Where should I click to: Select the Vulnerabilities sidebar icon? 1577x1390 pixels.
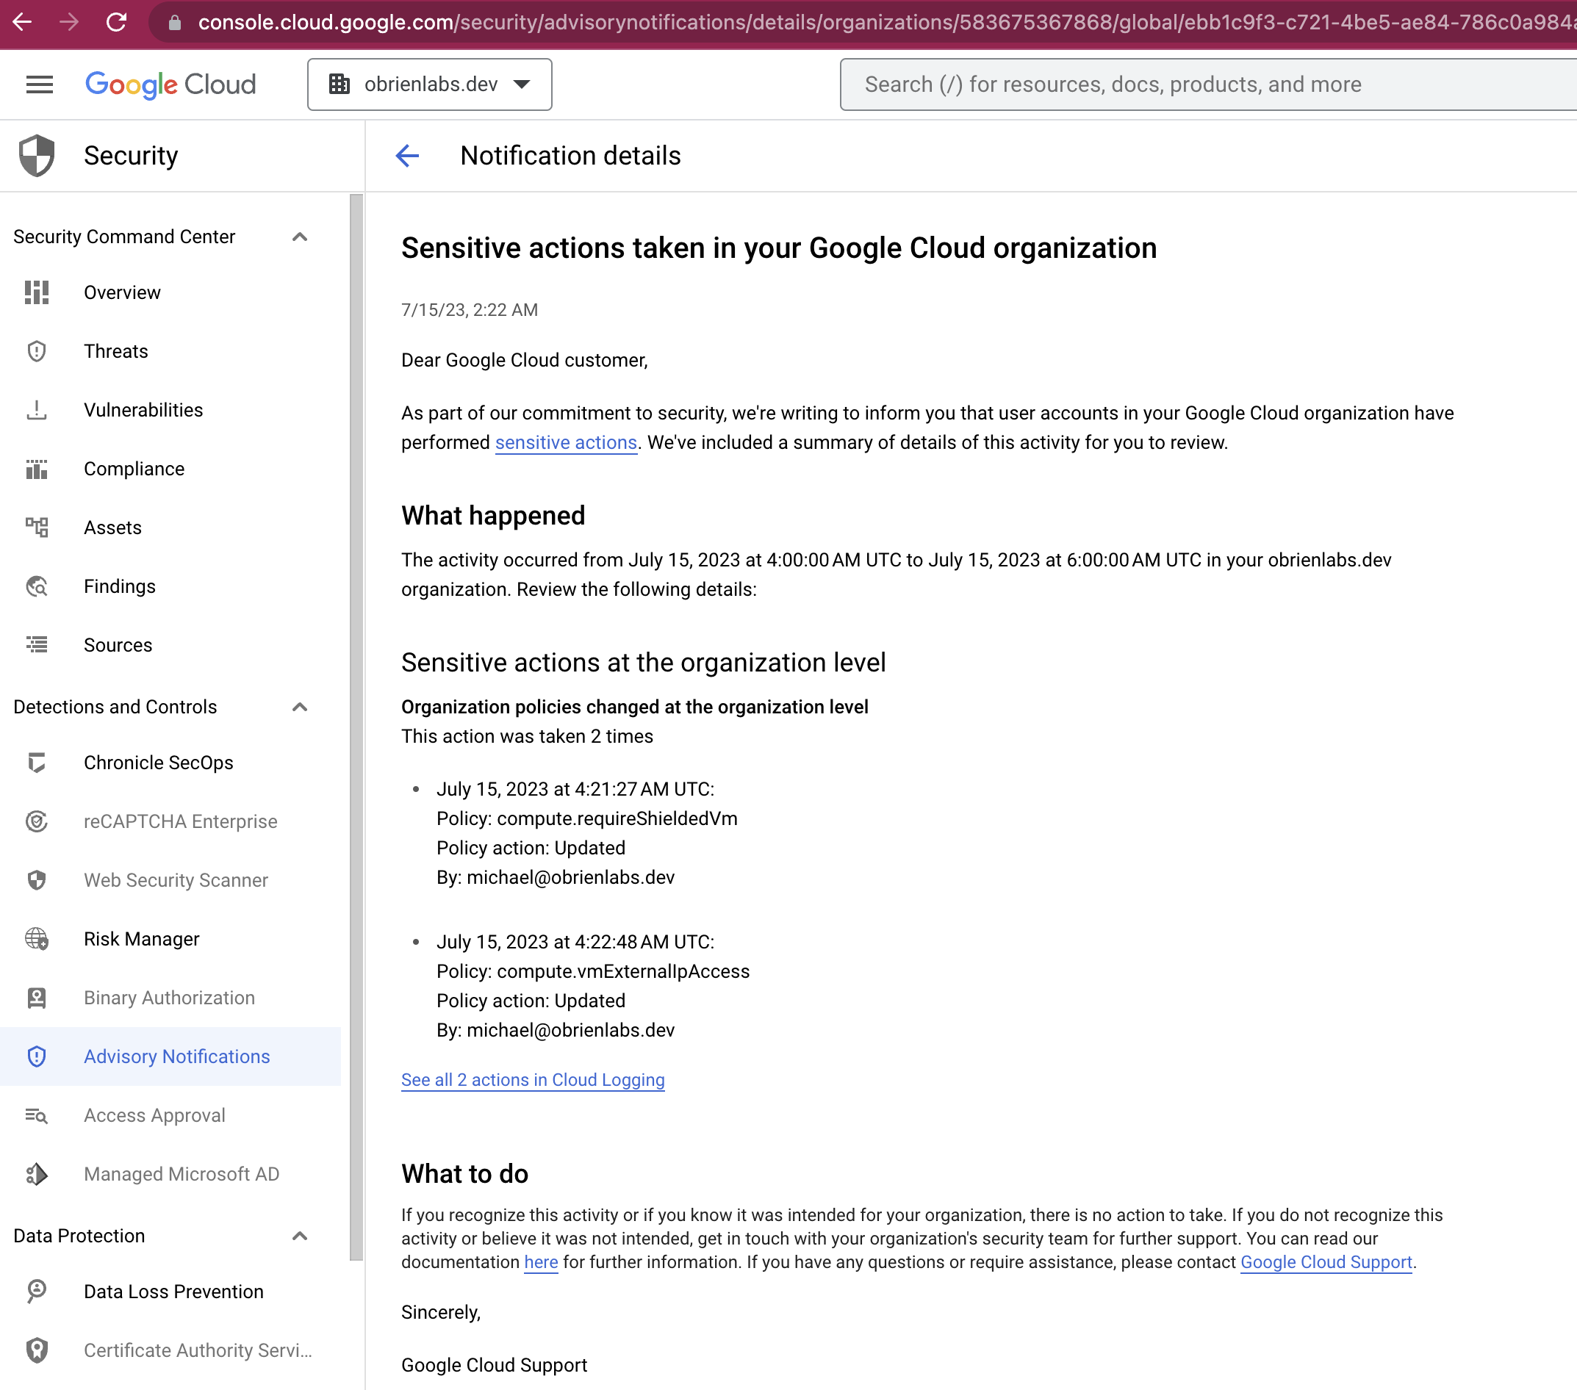click(36, 410)
